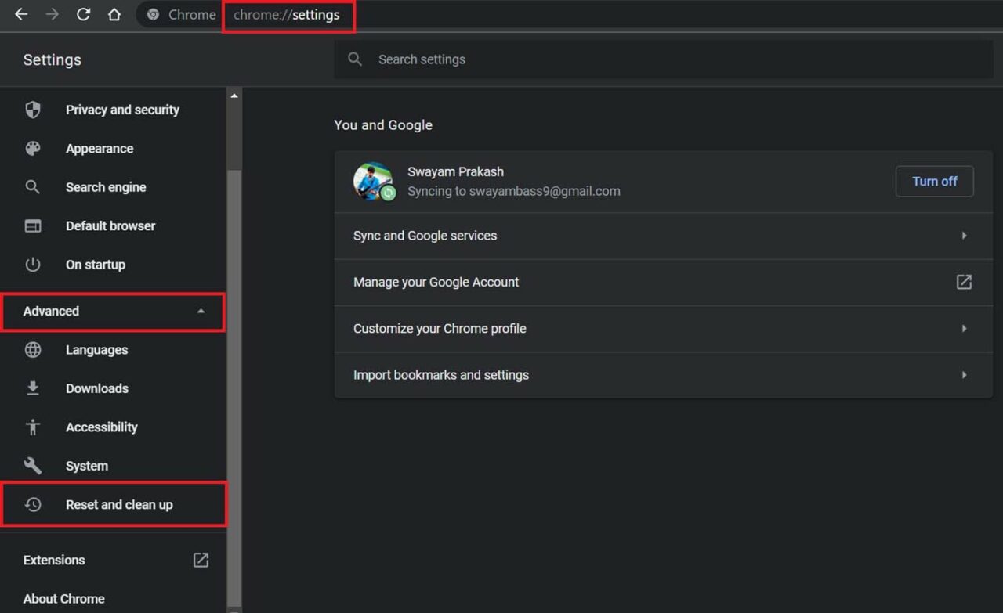Select the Privacy and security shield icon

[x=33, y=110]
